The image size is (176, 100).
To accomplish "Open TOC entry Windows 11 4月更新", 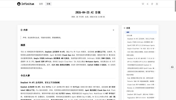I will [x=141, y=88].
